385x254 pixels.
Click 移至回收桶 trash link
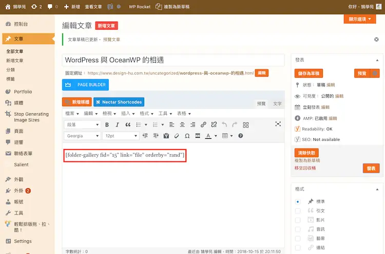(305, 168)
